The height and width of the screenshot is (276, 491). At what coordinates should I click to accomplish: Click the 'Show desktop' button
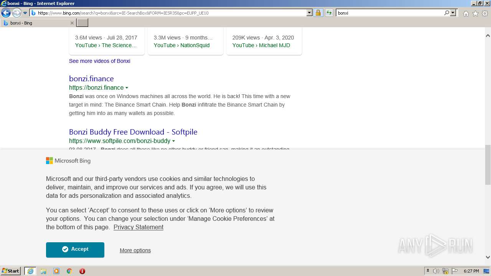tap(487, 271)
